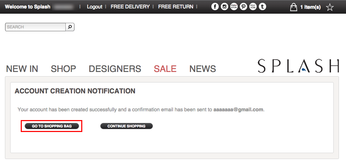Open the Polyvore social icon
Image resolution: width=346 pixels, height=165 pixels.
click(x=253, y=7)
